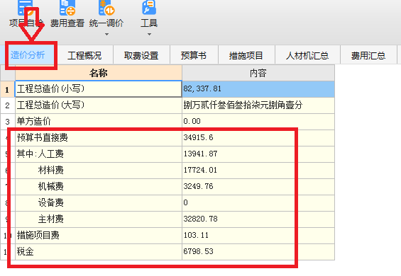
Task: Select the 工程总造价(大写) name cell
Action: tap(99, 105)
